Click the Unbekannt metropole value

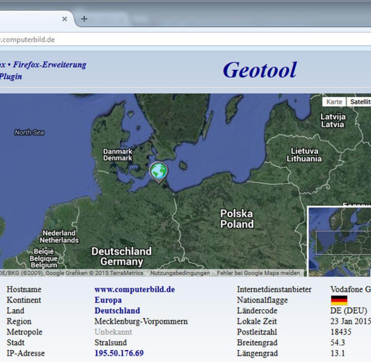point(113,332)
